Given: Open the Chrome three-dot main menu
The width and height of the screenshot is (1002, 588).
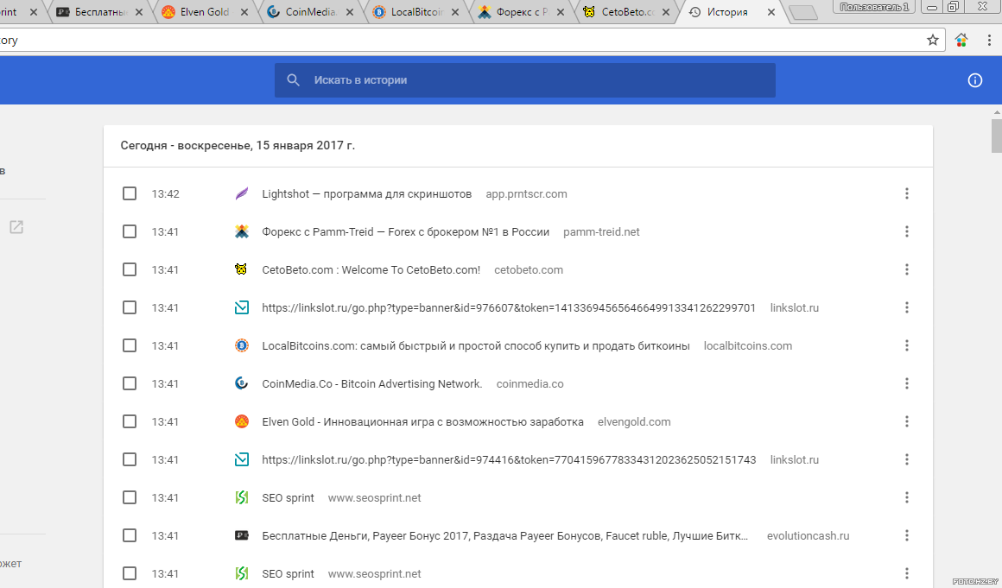Looking at the screenshot, I should coord(989,41).
